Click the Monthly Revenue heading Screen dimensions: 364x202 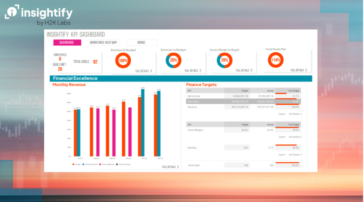69,85
